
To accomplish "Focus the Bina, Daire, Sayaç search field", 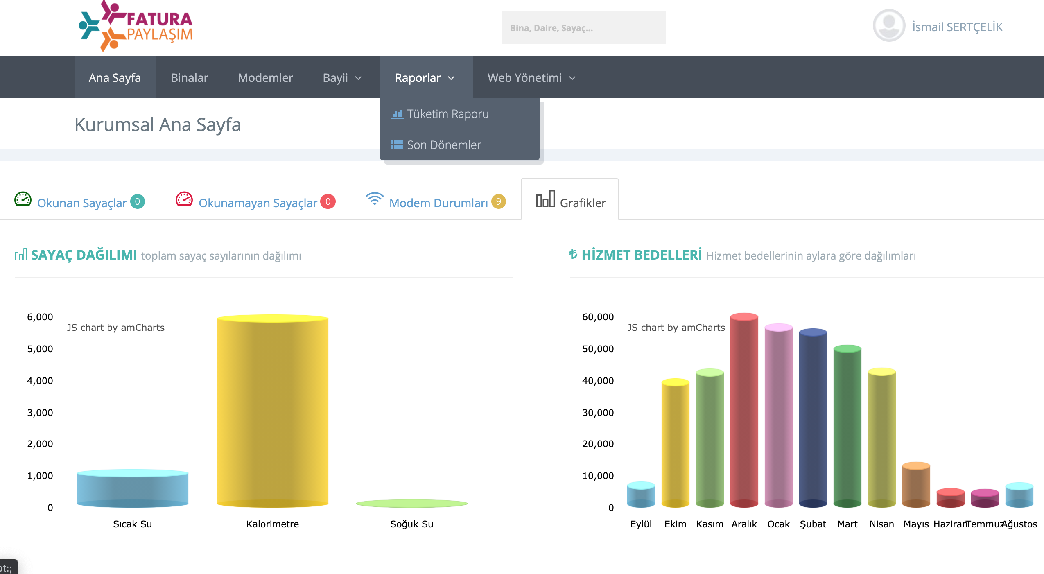I will click(583, 28).
